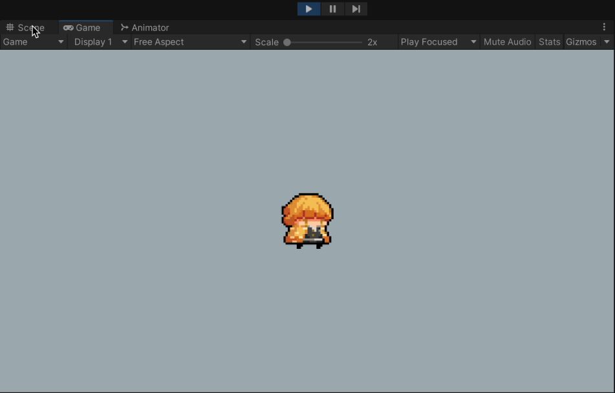
Task: Open the Animator tab
Action: point(144,28)
